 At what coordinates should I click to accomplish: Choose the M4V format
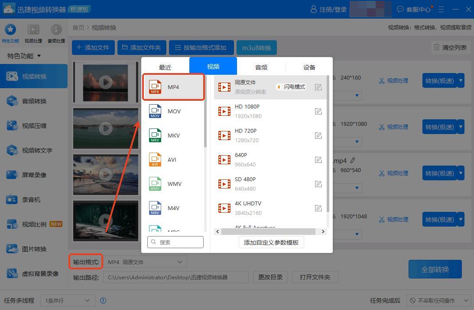point(173,208)
